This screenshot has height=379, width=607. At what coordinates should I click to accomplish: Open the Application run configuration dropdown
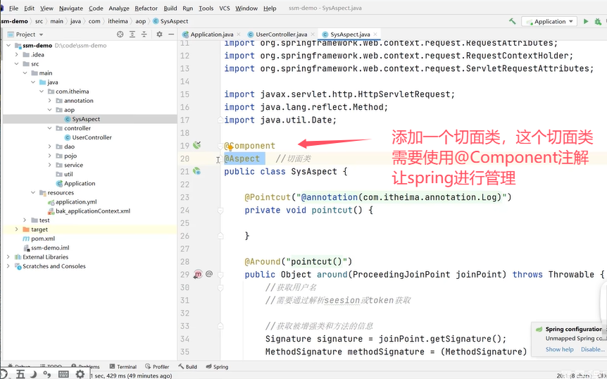point(549,21)
